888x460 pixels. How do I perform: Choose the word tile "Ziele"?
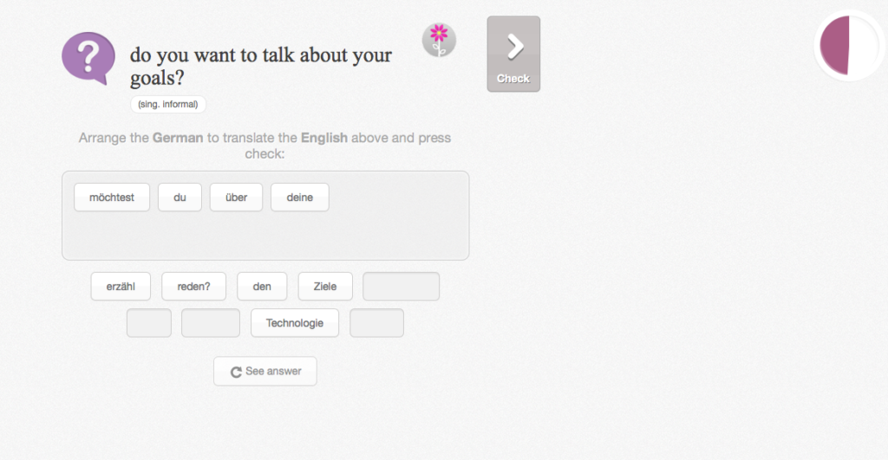(325, 287)
